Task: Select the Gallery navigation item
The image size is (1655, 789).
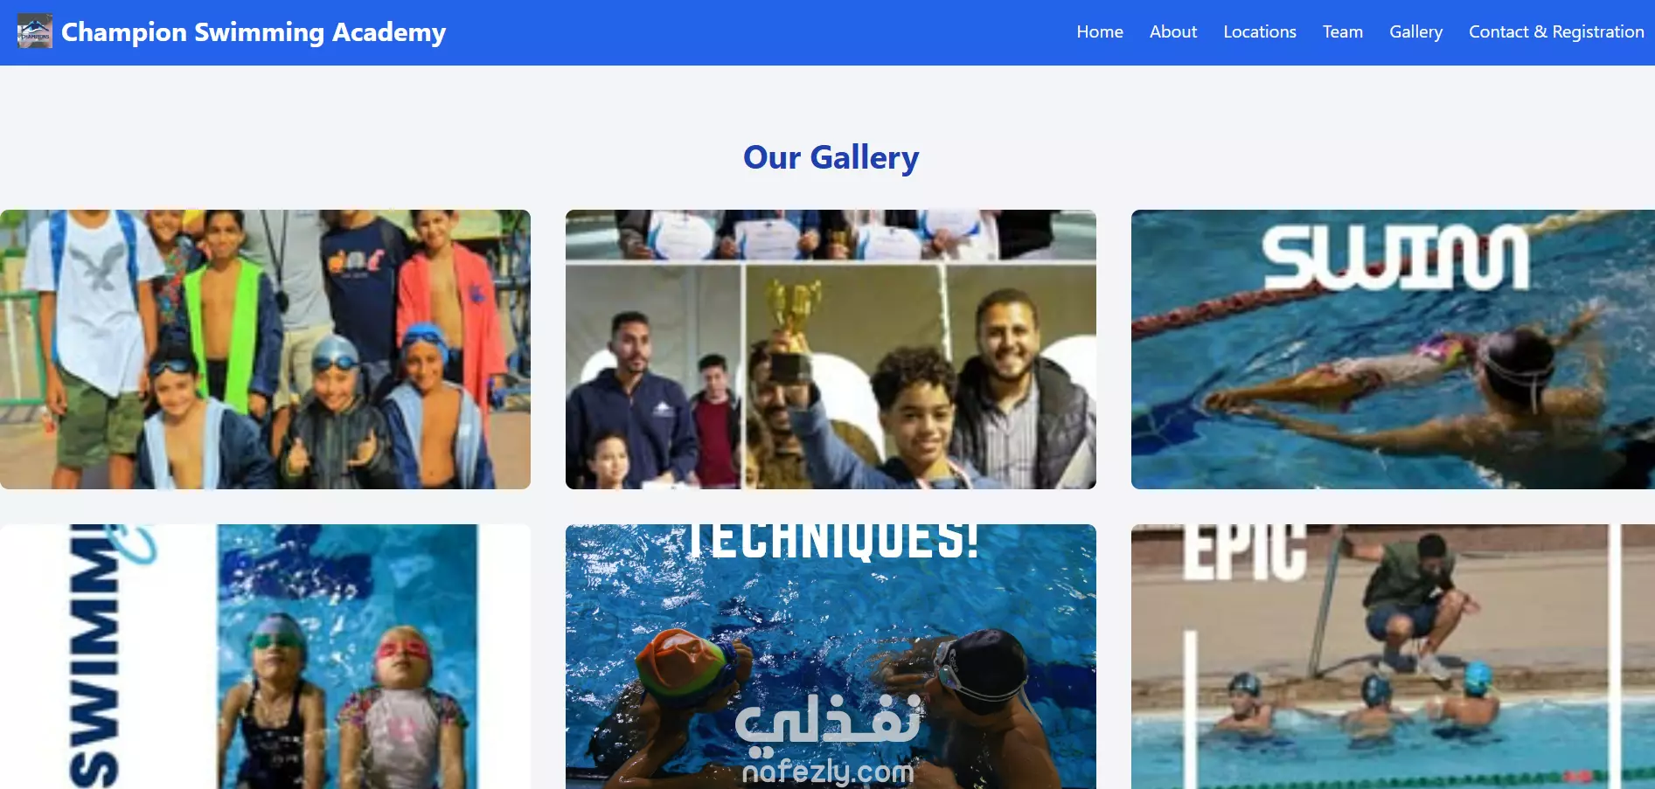Action: click(x=1415, y=31)
